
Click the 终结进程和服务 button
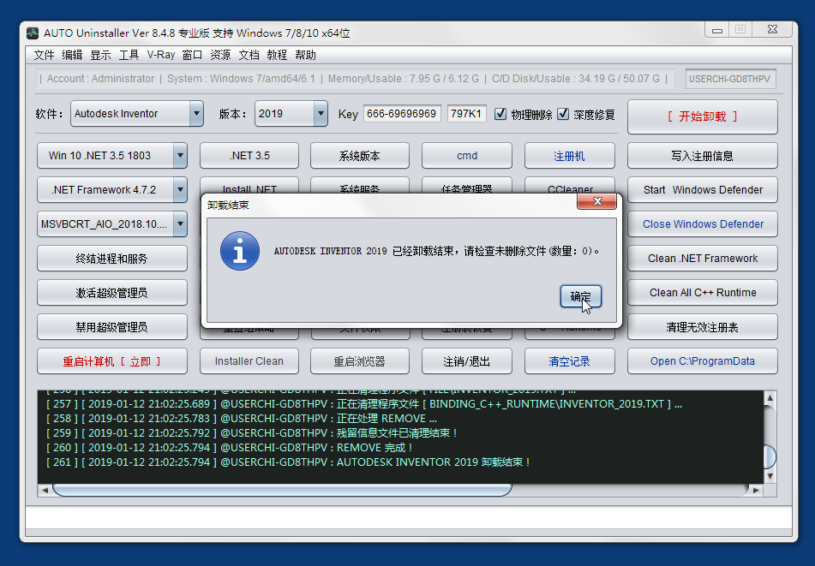[111, 258]
